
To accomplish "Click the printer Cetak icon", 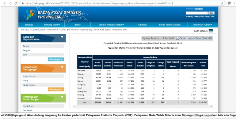I will coord(177,39).
